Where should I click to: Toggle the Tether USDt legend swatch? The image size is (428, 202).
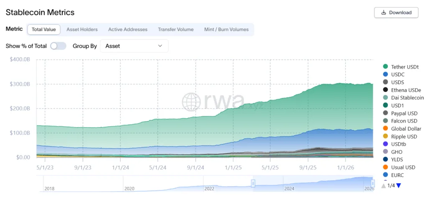(x=385, y=66)
